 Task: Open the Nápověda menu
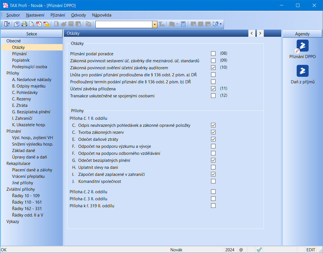[x=102, y=15]
